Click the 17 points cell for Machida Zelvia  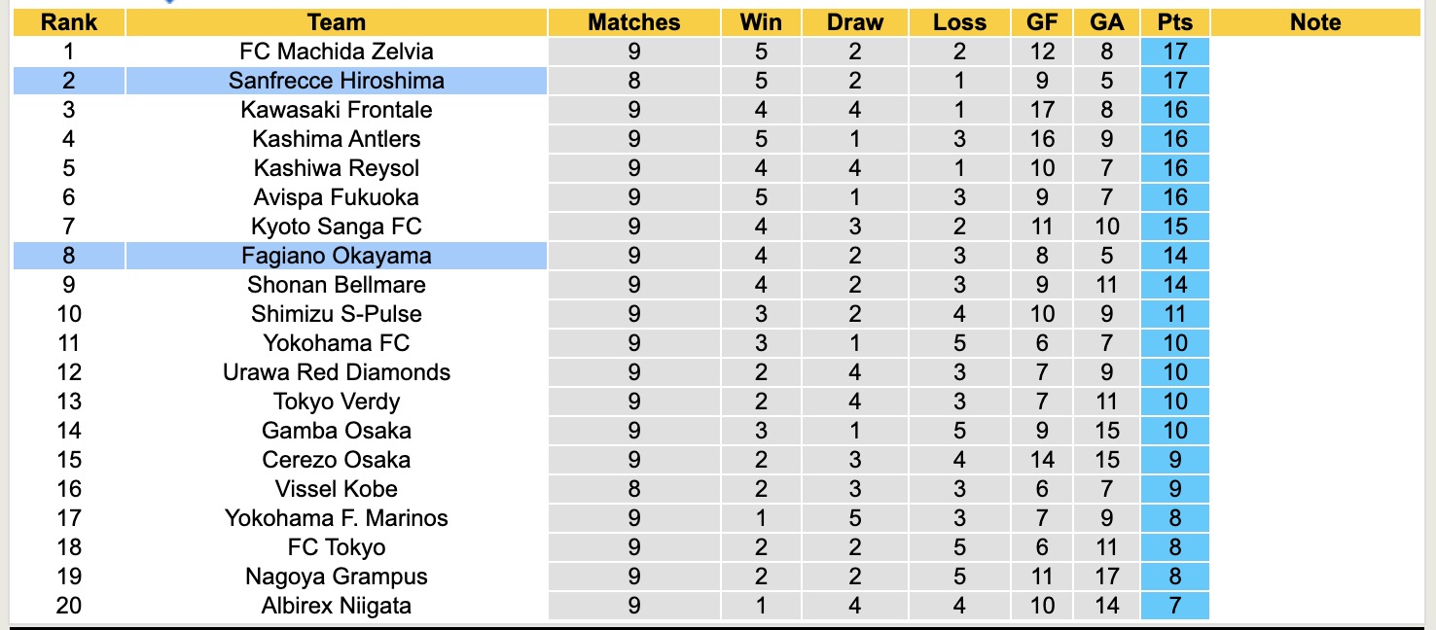click(1174, 52)
